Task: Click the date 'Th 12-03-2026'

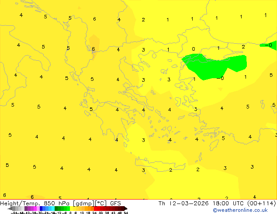Action: click(x=184, y=204)
